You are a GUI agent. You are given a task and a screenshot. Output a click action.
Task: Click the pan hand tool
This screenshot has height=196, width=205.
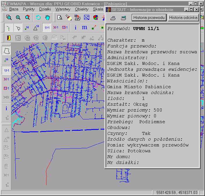point(47,17)
